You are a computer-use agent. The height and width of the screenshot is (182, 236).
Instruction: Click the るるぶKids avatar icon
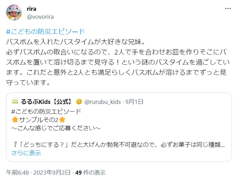15,102
